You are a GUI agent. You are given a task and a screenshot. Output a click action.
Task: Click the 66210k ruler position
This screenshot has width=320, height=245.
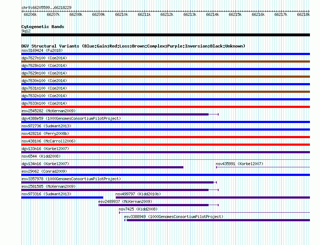click(x=122, y=14)
